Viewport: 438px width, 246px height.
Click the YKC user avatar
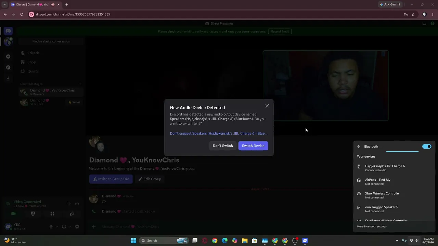click(x=8, y=226)
